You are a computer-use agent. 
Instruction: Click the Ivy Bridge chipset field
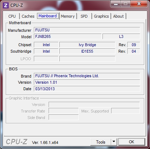(87, 45)
